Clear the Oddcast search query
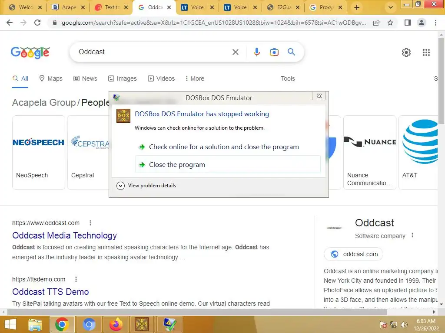 235,52
